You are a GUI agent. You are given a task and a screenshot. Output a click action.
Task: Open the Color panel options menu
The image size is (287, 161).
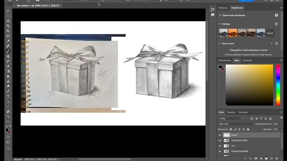tap(281, 60)
